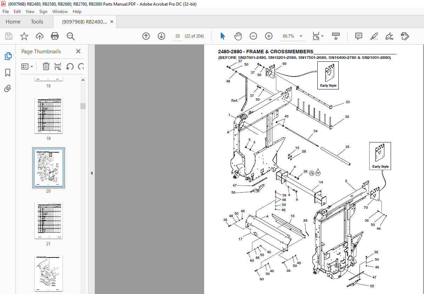The image size is (424, 294).
Task: Open thumbnail options dropdown menu
Action: pyautogui.click(x=27, y=66)
